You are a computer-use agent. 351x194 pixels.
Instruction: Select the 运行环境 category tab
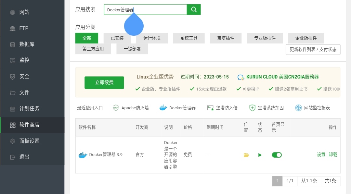coord(152,38)
